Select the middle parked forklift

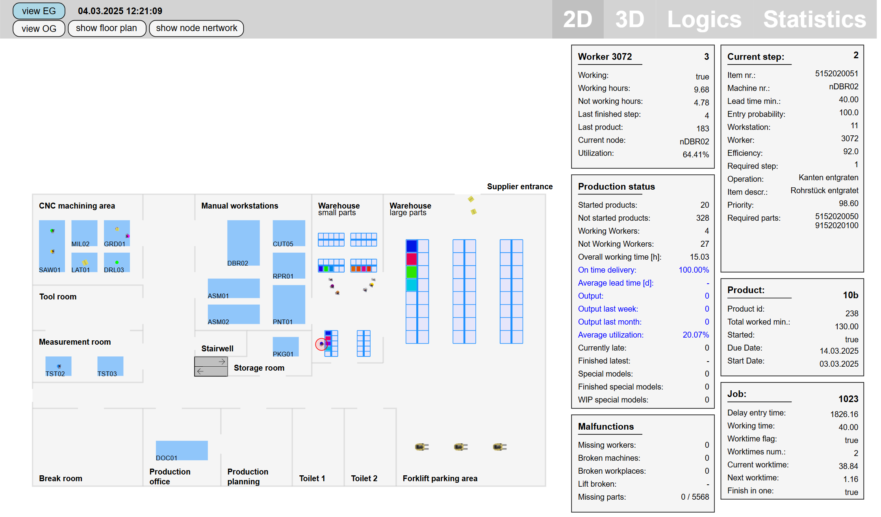pyautogui.click(x=460, y=447)
